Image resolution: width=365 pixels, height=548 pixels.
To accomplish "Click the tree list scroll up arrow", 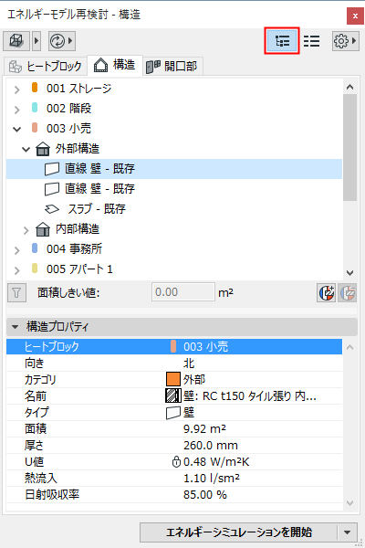I will click(x=350, y=87).
